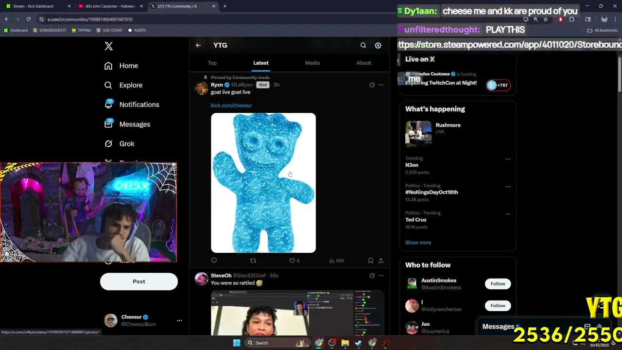This screenshot has width=622, height=350.
Task: Switch to Stream - Kick Dashboard browser tab
Action: click(37, 6)
